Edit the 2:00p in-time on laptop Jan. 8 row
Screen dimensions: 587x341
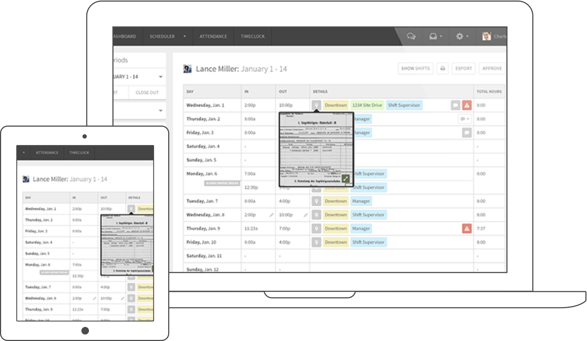tap(271, 215)
